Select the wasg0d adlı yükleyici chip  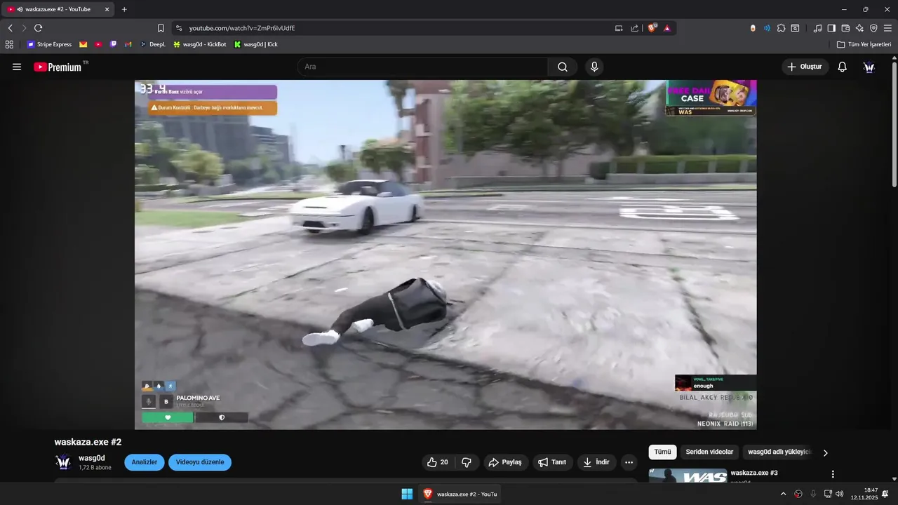[779, 452]
